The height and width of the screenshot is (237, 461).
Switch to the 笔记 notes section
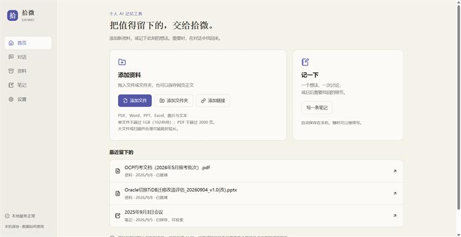point(28,85)
